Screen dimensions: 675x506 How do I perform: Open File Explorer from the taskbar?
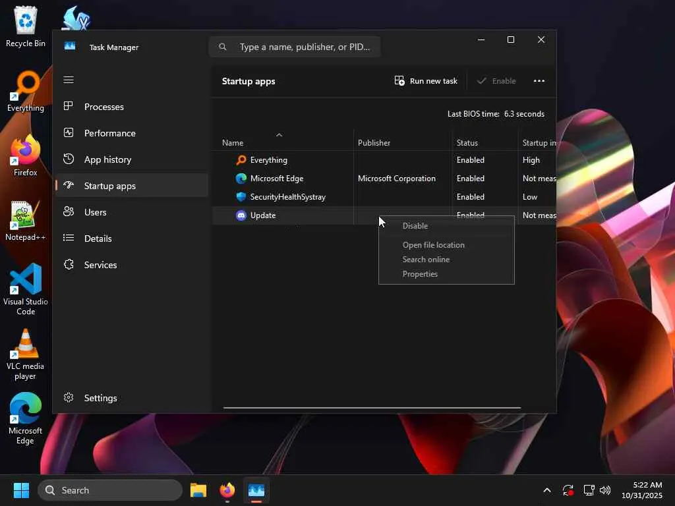198,490
